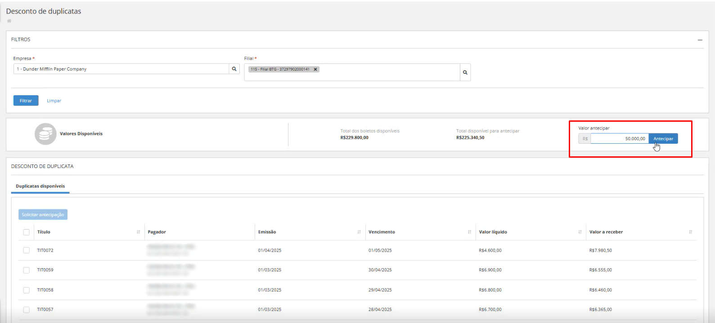The width and height of the screenshot is (715, 323).
Task: Click the Valores Disponíveis coins icon
Action: click(45, 134)
